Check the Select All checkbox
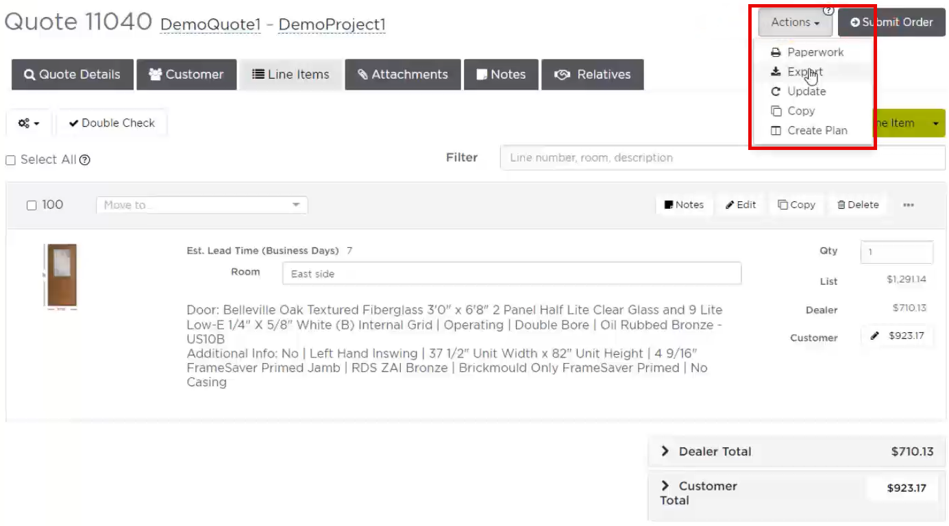The image size is (949, 526). pos(10,160)
